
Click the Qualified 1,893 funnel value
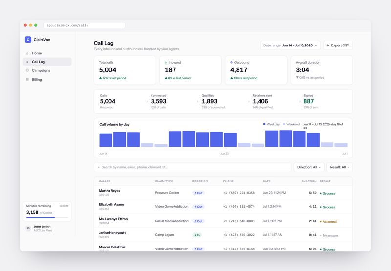[x=210, y=101]
